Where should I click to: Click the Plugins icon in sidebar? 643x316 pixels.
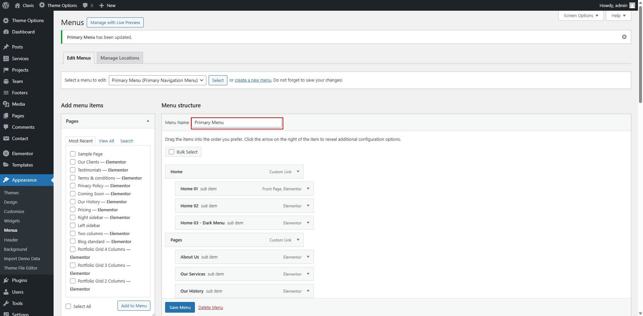pyautogui.click(x=6, y=280)
